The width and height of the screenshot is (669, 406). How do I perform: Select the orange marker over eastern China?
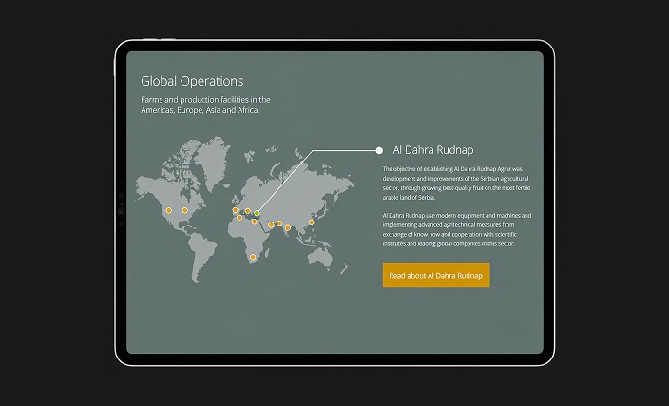pos(312,222)
